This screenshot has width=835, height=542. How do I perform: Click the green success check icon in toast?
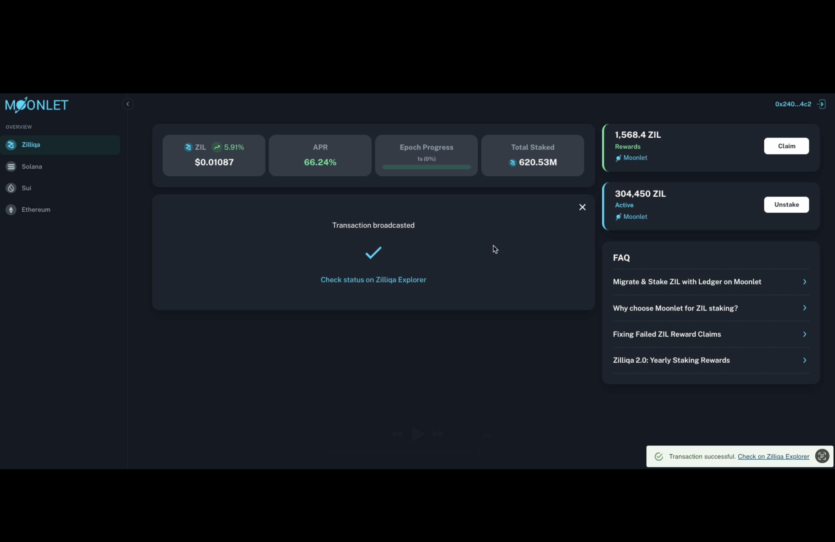click(659, 456)
